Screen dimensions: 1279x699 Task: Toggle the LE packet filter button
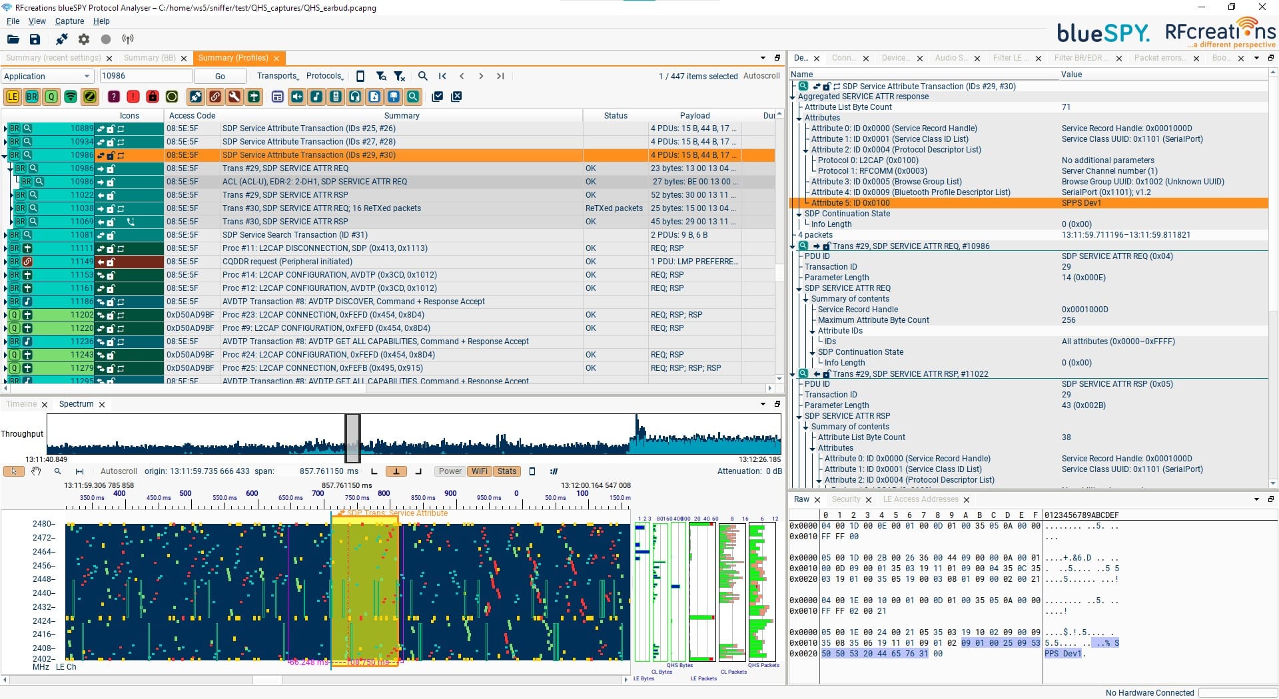coord(12,97)
